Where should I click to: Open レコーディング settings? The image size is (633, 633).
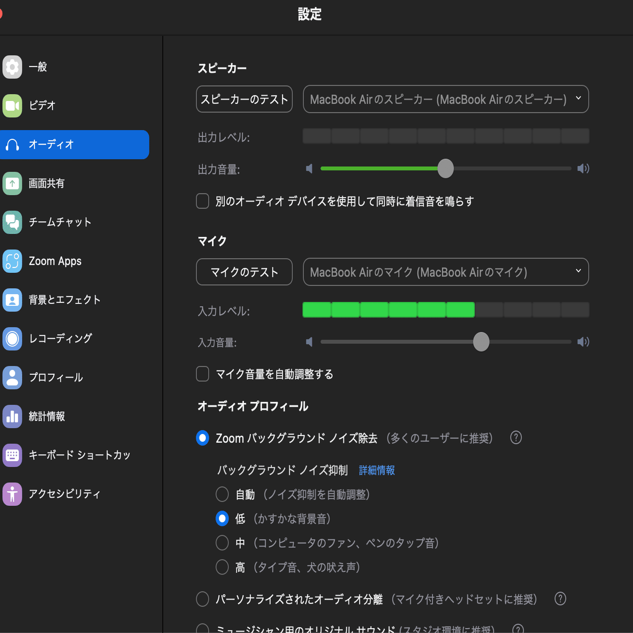pyautogui.click(x=74, y=339)
